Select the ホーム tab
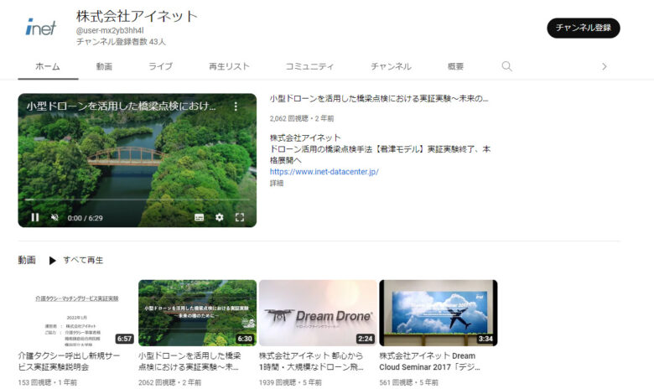654x389 pixels. pyautogui.click(x=48, y=66)
